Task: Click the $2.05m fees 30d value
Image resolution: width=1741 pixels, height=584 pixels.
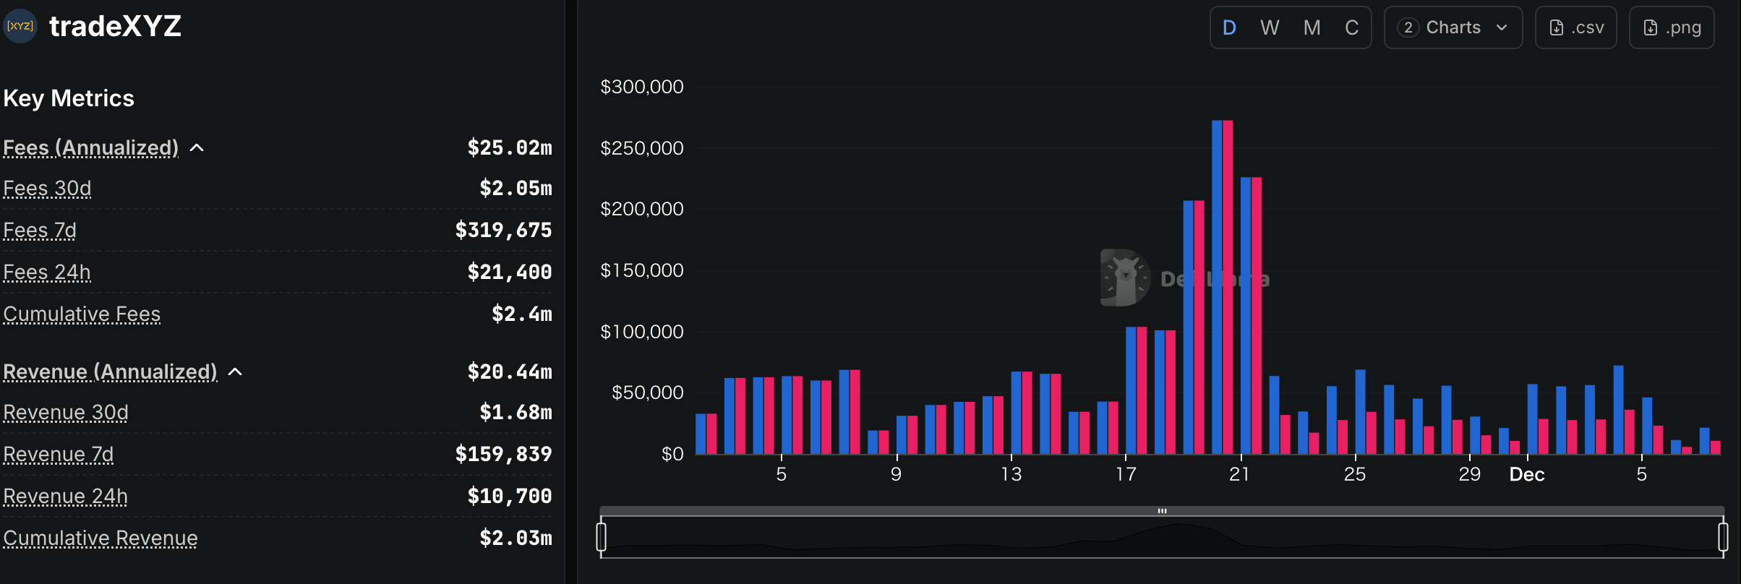Action: tap(516, 189)
